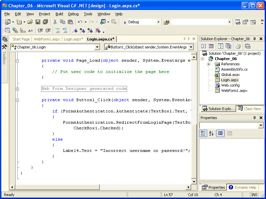The image size is (266, 199).
Task: Pin the Solution Explorer panel
Action: 255,39
